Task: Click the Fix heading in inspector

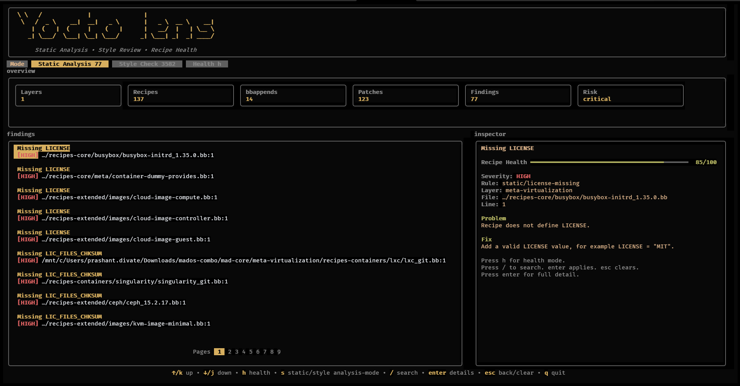Action: 487,239
